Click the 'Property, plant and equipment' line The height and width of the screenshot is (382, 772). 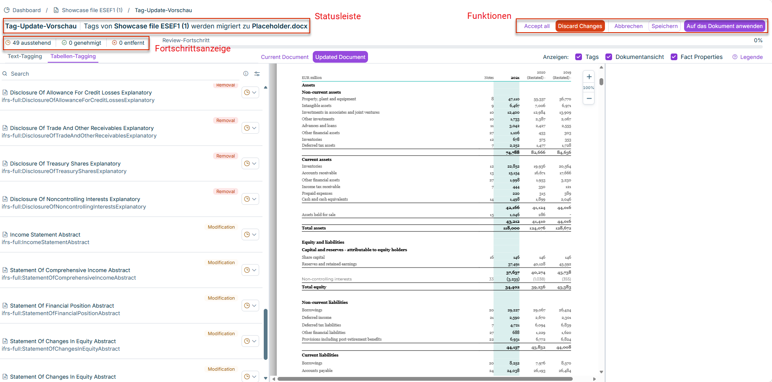329,99
